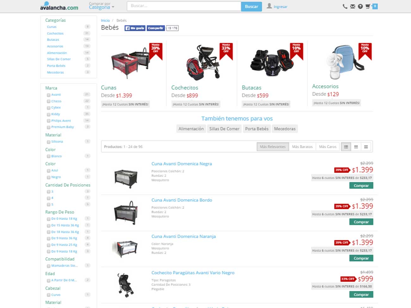Open the Cochecitos sidebar category
This screenshot has width=411, height=308.
click(55, 33)
